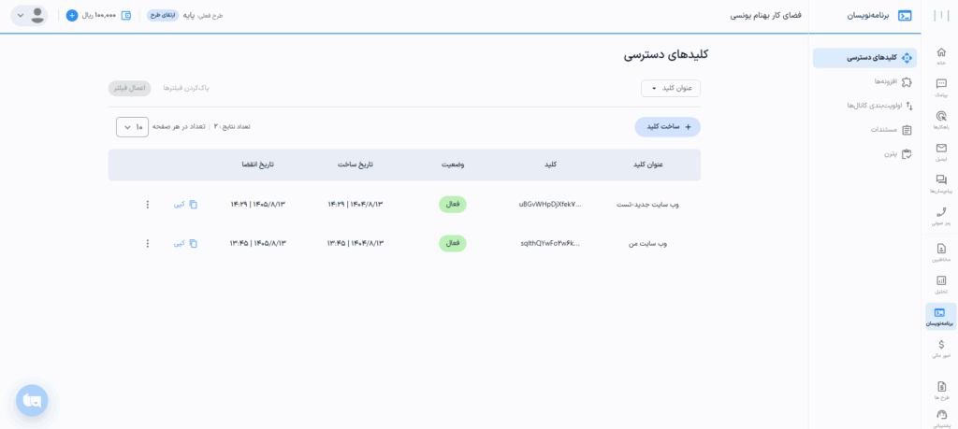Open the Contacts (مخاطبین) sidebar icon
Viewport: 958px width, 429px height.
pyautogui.click(x=940, y=251)
